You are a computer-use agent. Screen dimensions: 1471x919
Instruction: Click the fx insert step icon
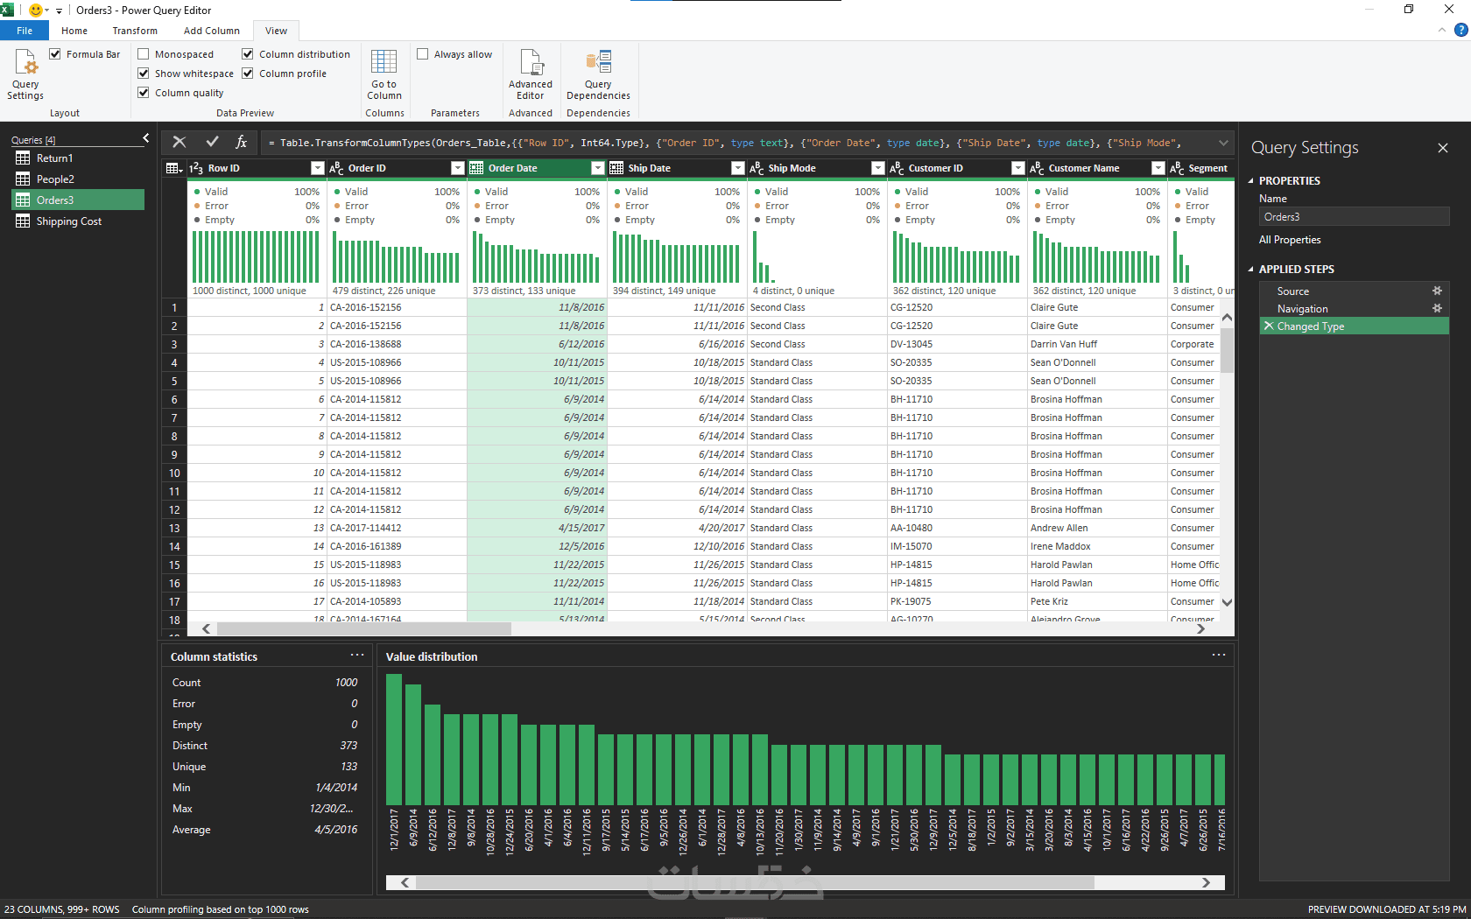click(x=241, y=142)
